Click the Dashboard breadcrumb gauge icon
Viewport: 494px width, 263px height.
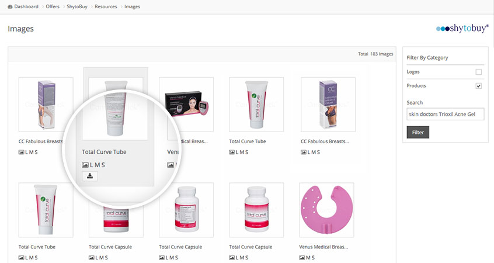click(x=10, y=6)
